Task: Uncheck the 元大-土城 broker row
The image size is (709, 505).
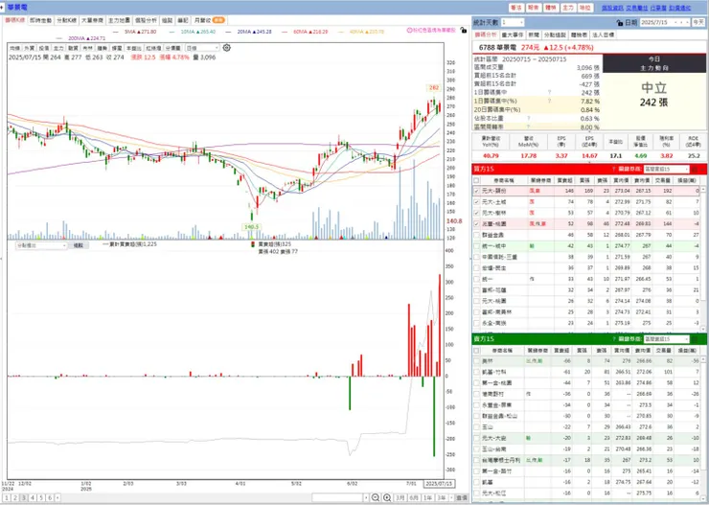Action: (x=476, y=202)
